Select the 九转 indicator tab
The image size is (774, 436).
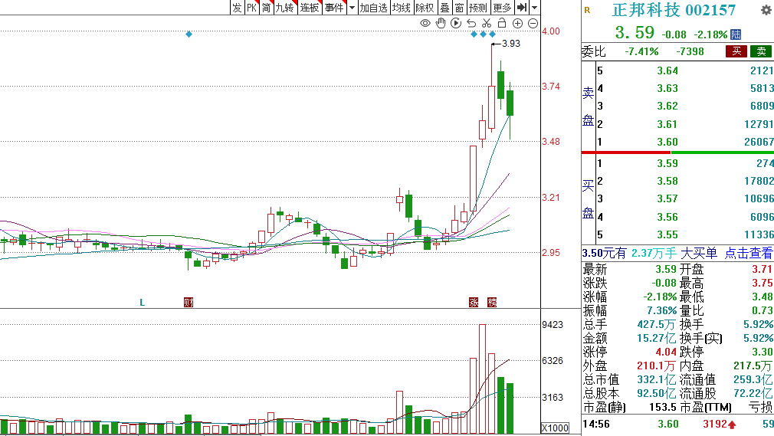point(285,8)
